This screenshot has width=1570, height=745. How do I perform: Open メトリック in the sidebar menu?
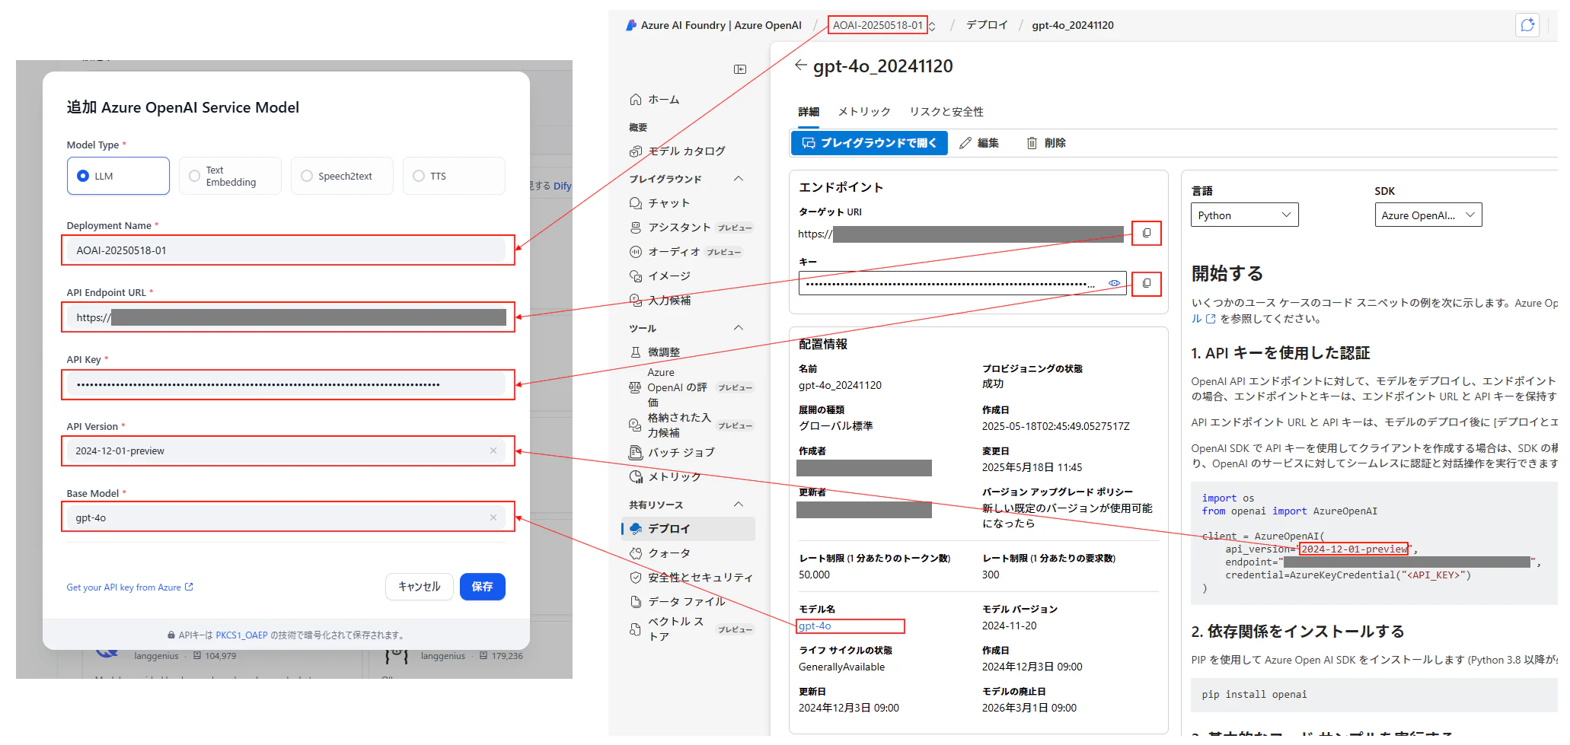click(674, 477)
